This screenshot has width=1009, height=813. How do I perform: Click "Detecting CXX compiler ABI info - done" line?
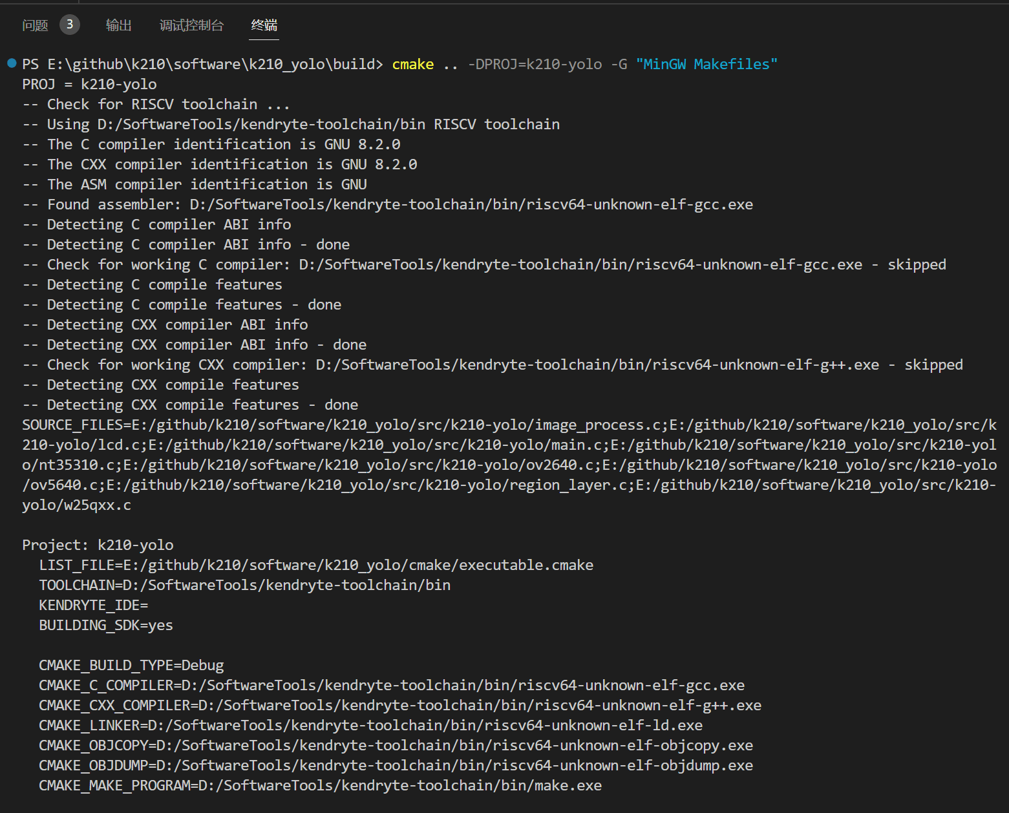(195, 345)
